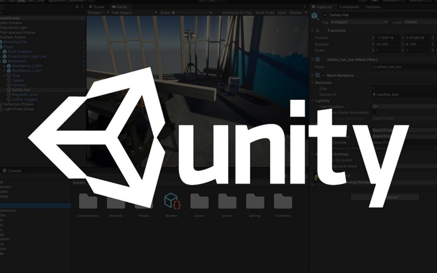Expand the Workbench_LOD0 tree arrow
437x273 pixels.
tap(4, 66)
